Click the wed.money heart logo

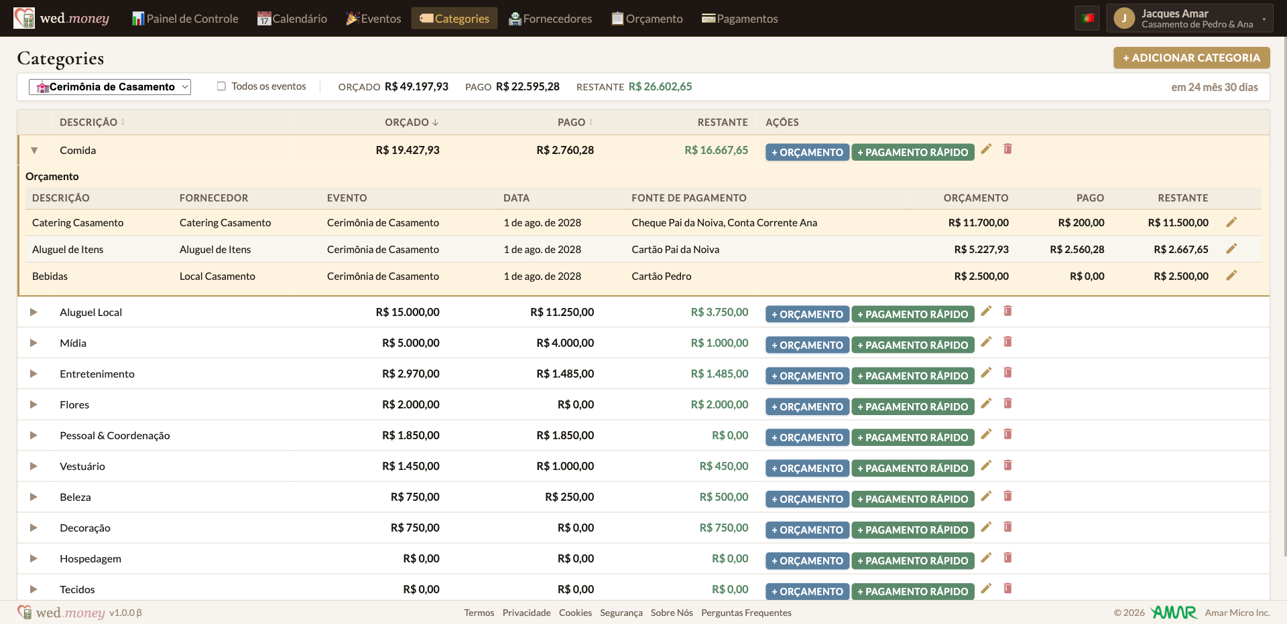(x=24, y=18)
